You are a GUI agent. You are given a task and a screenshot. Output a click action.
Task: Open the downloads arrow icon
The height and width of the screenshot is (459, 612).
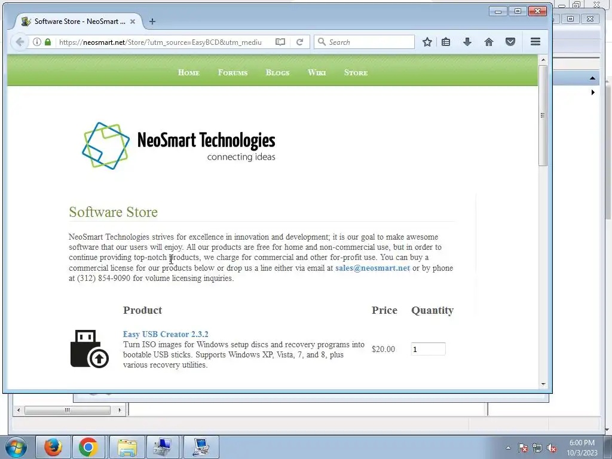click(x=467, y=42)
